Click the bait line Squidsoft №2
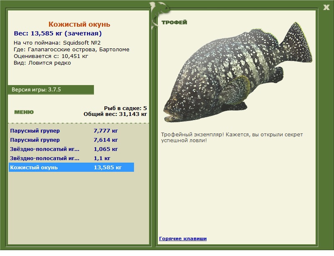 pyautogui.click(x=57, y=43)
